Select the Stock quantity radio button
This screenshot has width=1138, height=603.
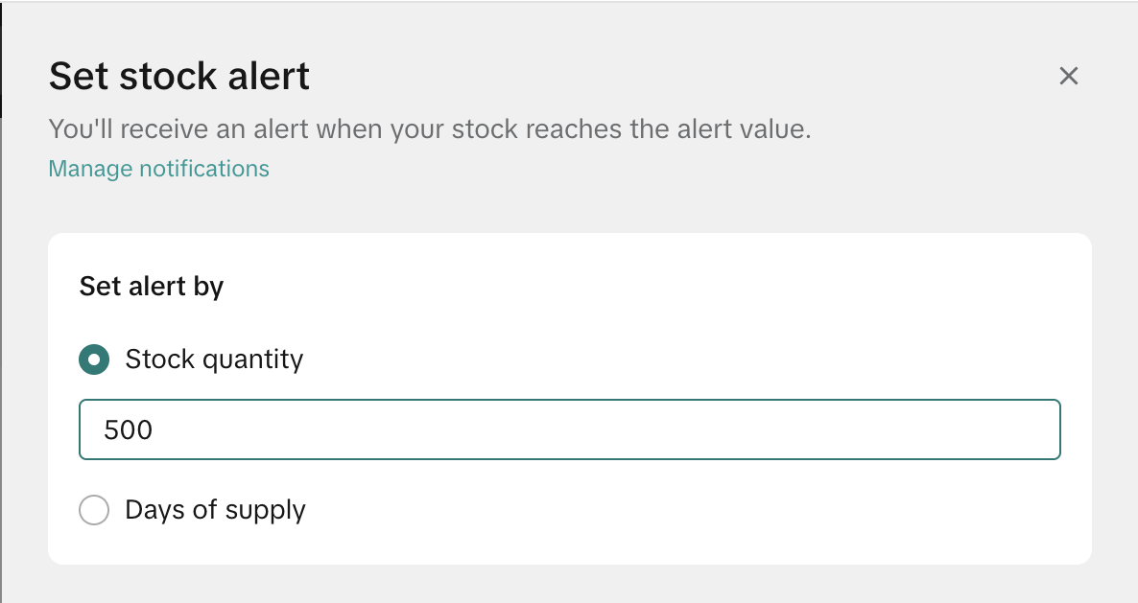click(x=94, y=359)
